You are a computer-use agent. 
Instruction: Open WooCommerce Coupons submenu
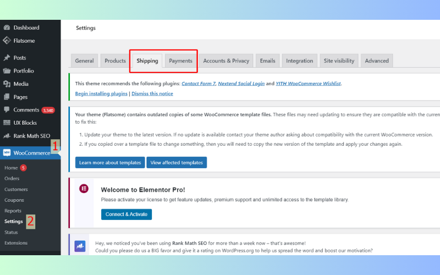pyautogui.click(x=14, y=200)
